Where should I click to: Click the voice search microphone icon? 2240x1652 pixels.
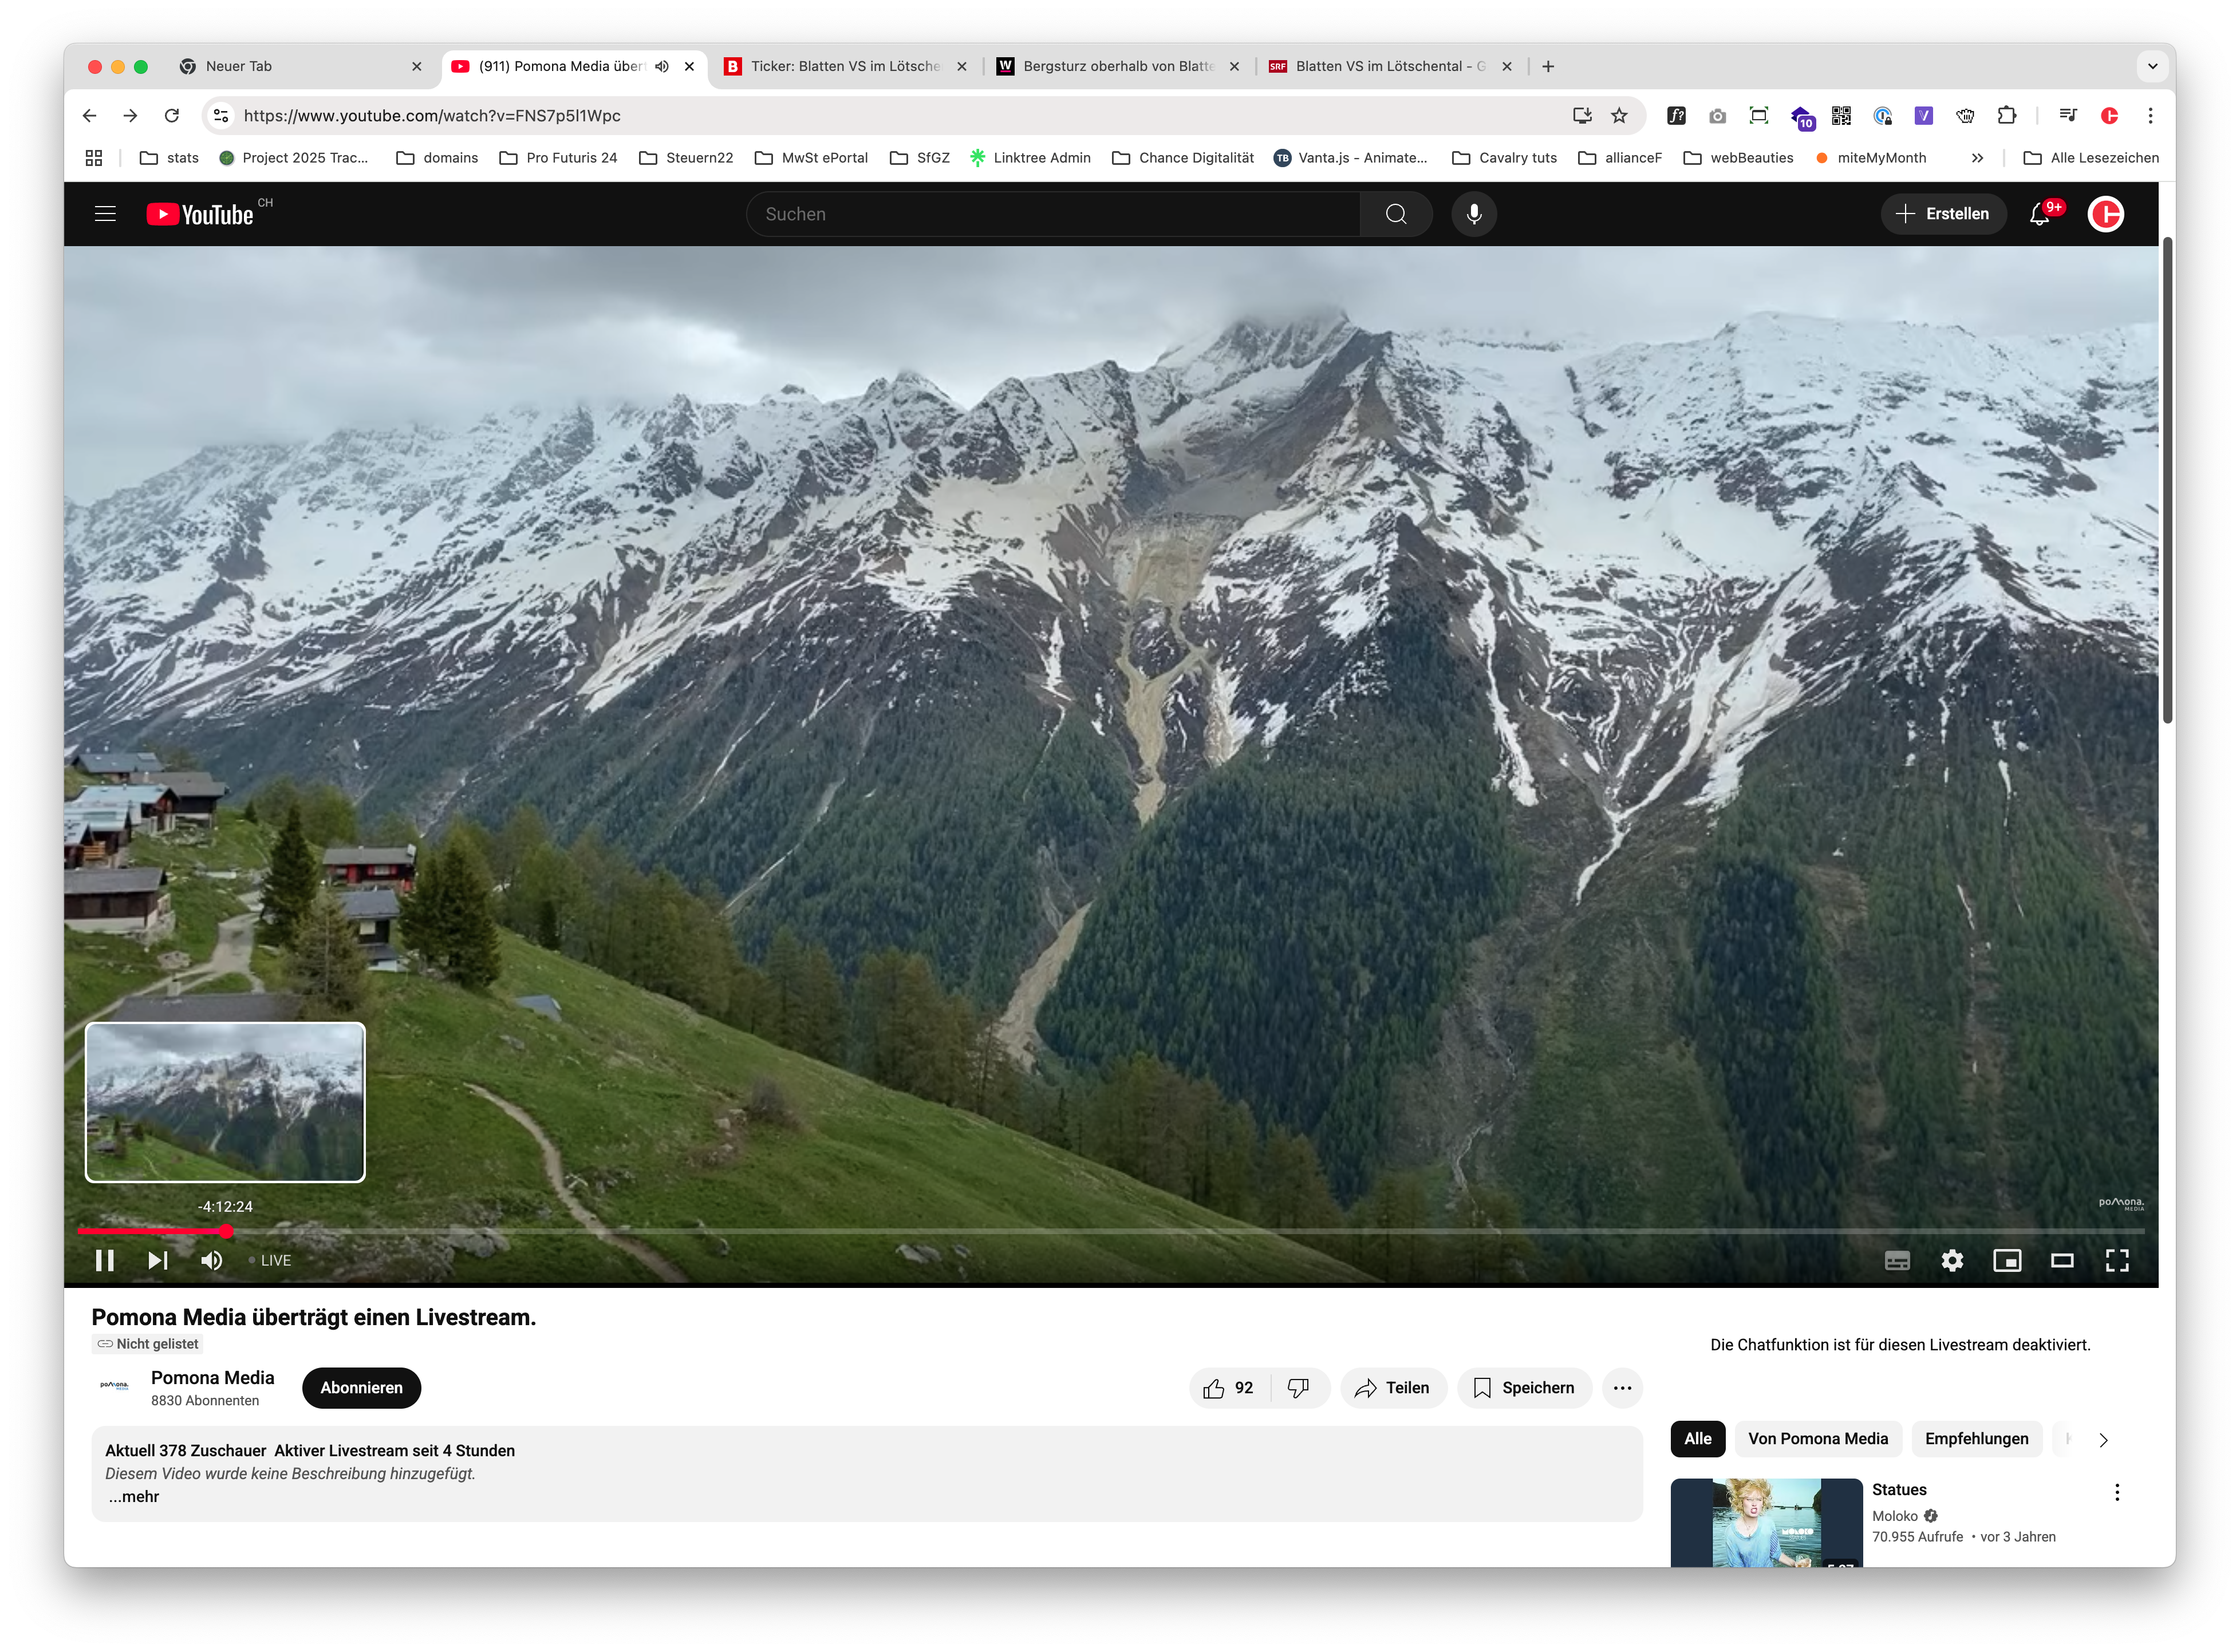(x=1474, y=214)
